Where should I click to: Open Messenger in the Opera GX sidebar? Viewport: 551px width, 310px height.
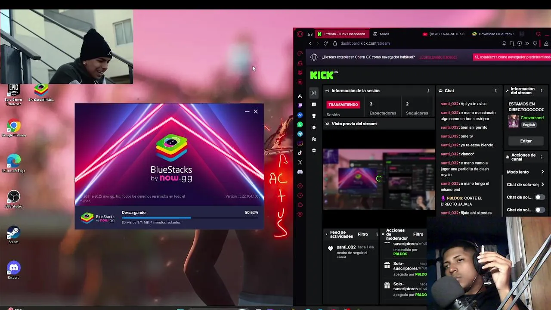tap(300, 115)
